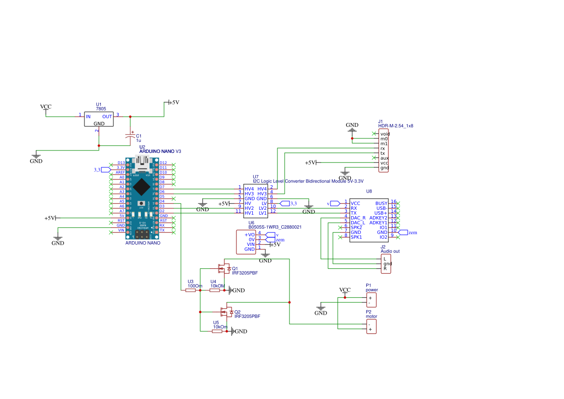Select the U6 B0505S-1WR3 converter
Viewport: 564px width, 399px height.
click(246, 242)
